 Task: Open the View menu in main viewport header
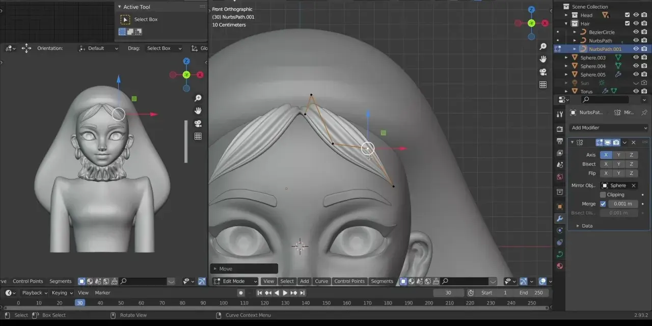click(x=268, y=281)
